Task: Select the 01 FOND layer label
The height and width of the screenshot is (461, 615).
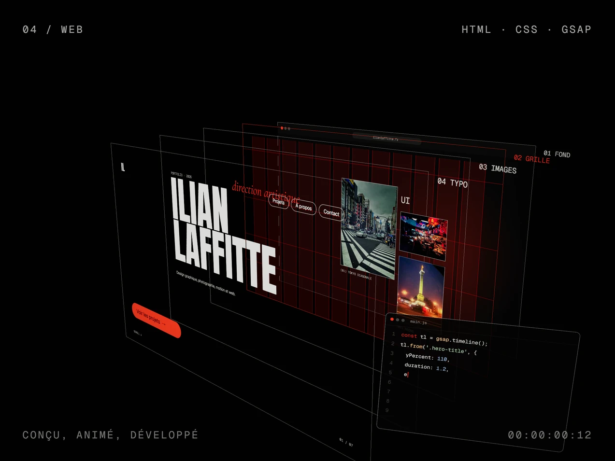Action: pos(557,154)
